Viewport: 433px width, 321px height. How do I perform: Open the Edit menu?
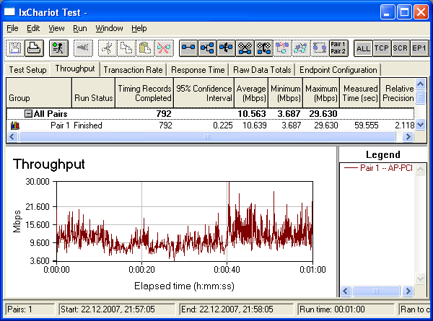pos(33,28)
